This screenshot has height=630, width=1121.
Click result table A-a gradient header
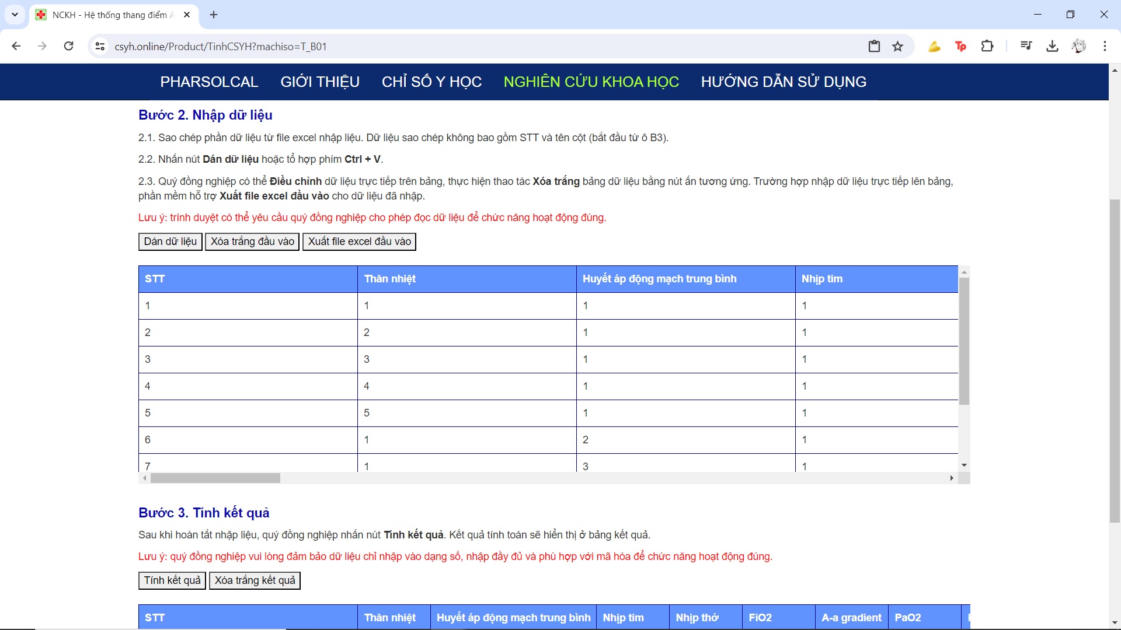[851, 617]
